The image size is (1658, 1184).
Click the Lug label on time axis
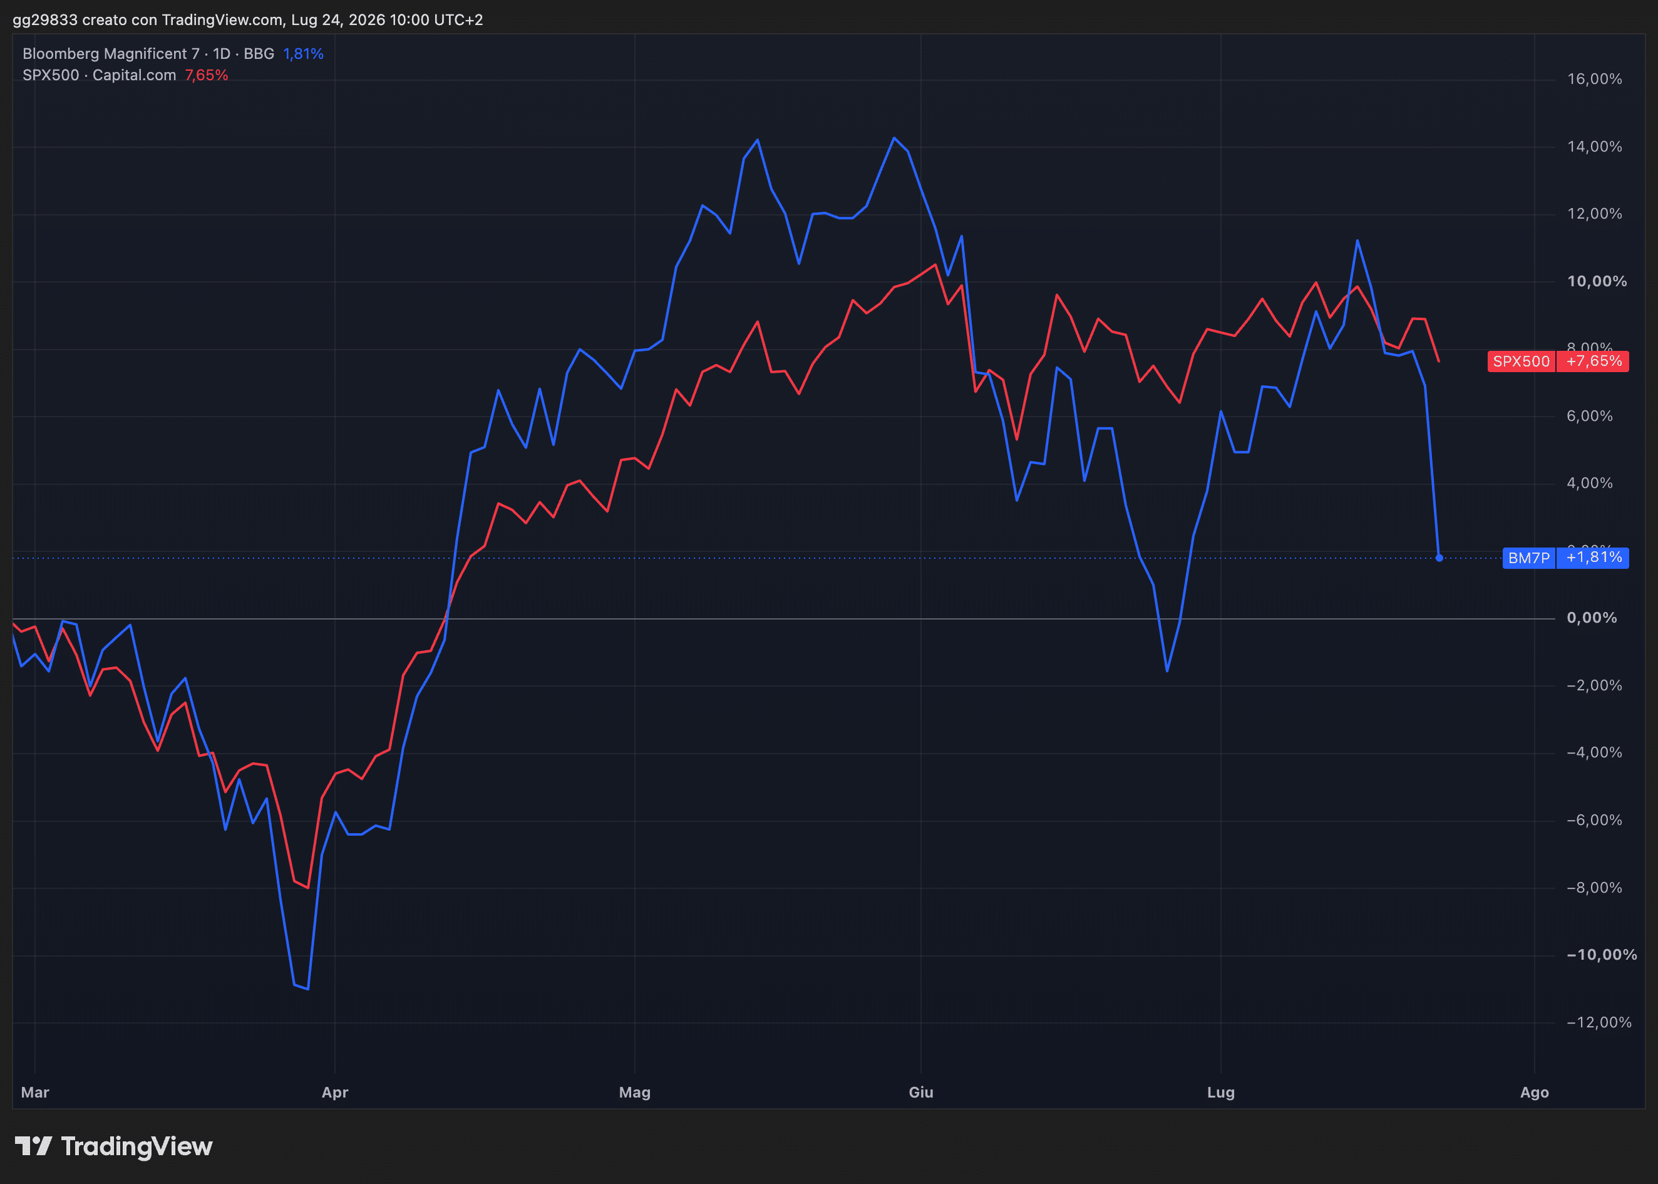pyautogui.click(x=1221, y=1092)
